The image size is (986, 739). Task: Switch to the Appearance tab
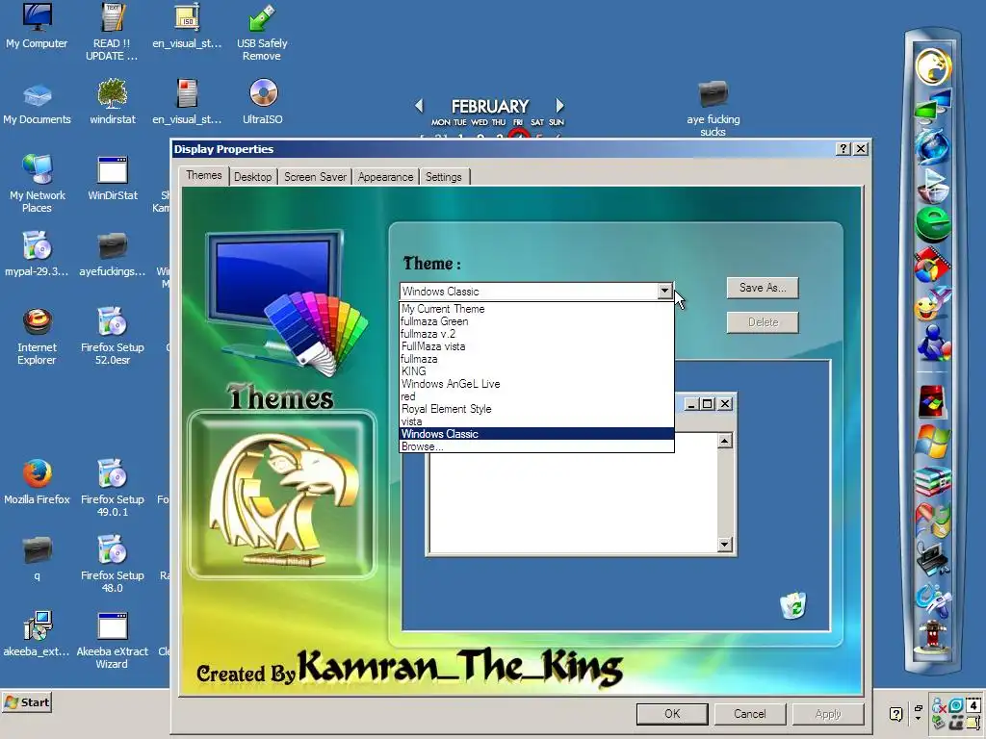[385, 177]
